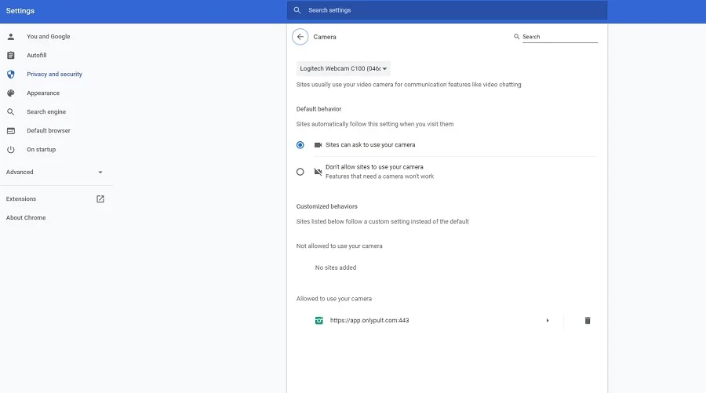
Task: Click the Privacy and security shield icon
Action: 11,75
